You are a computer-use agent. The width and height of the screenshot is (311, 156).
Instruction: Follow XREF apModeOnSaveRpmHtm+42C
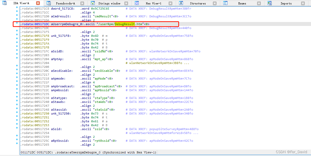tap(171, 141)
